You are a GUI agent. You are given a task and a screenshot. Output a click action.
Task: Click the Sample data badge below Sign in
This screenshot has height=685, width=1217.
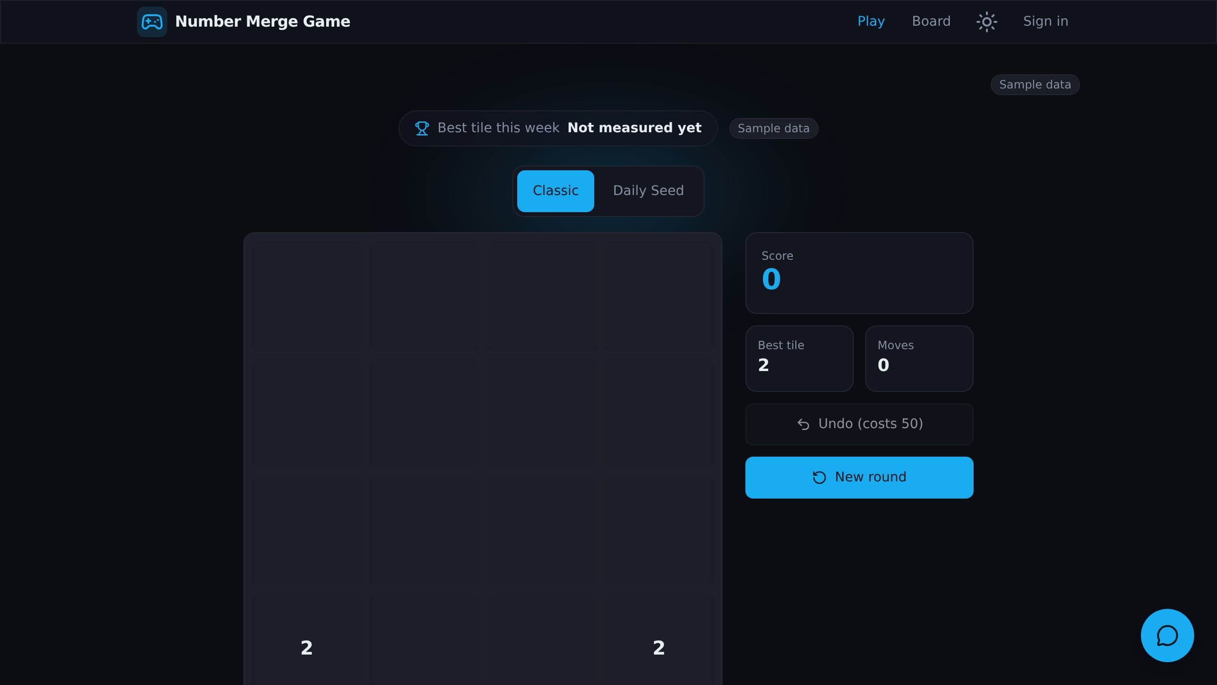tap(1034, 85)
